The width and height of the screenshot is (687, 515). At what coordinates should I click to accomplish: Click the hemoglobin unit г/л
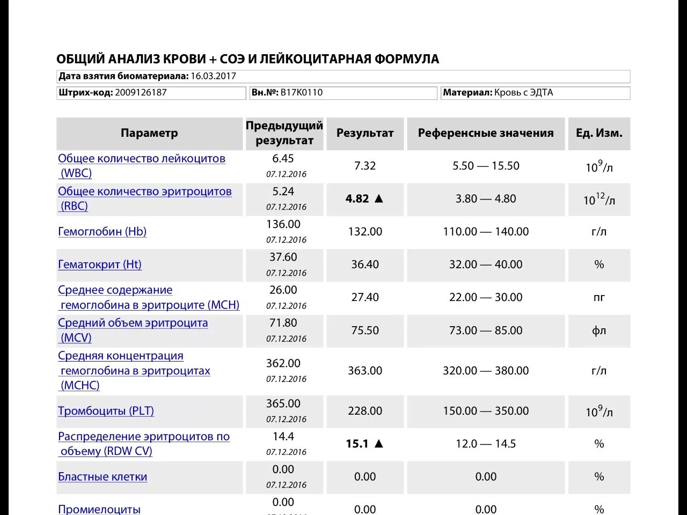click(599, 232)
